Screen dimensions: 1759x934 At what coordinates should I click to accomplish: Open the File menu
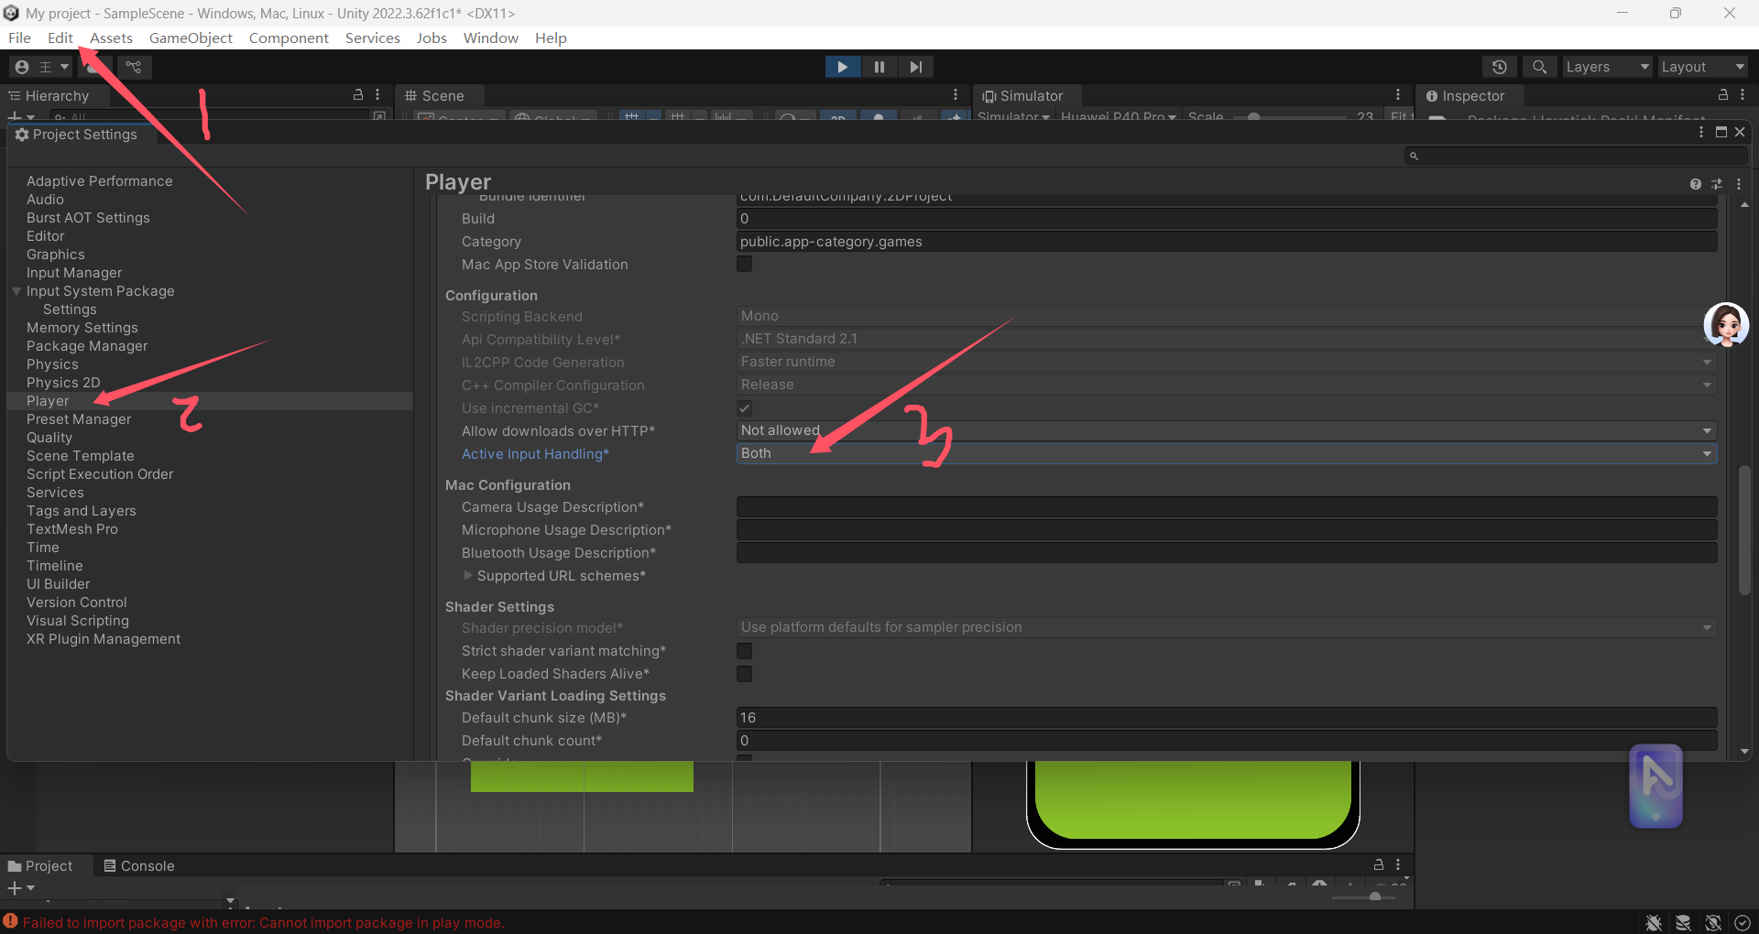[19, 38]
